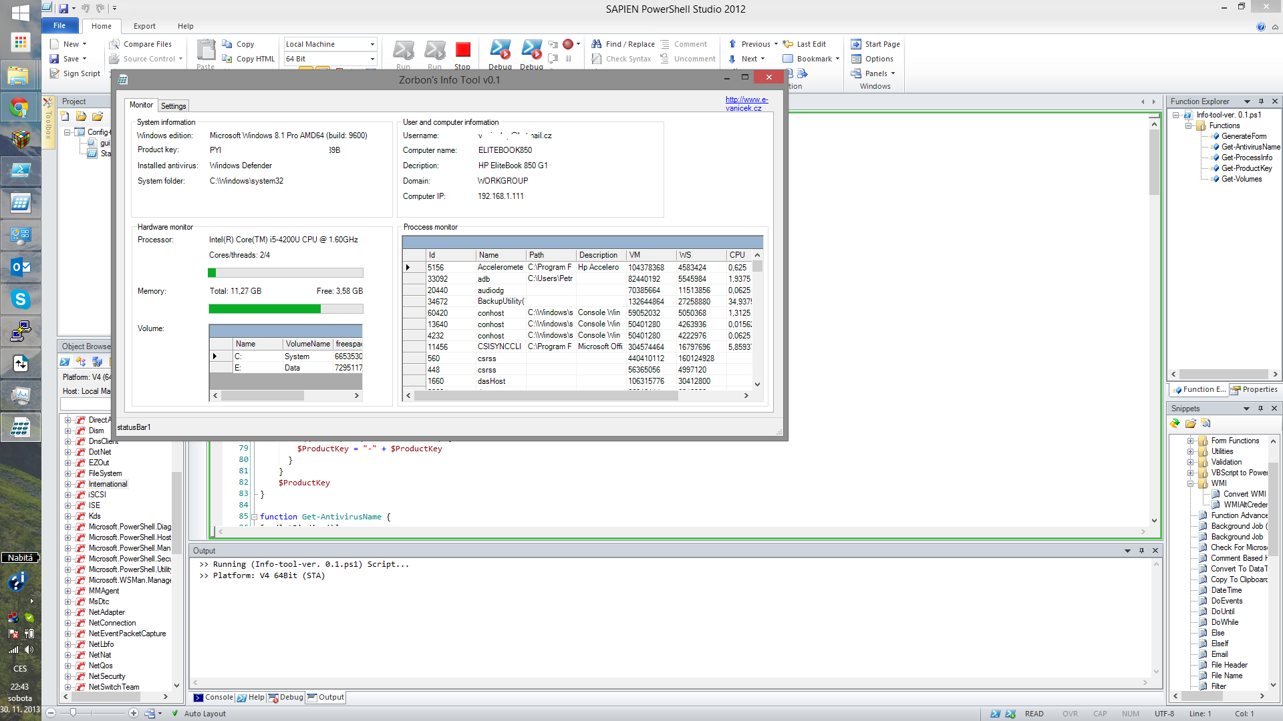Click the Windows Start button
Screen dimensions: 1283x721
point(20,13)
